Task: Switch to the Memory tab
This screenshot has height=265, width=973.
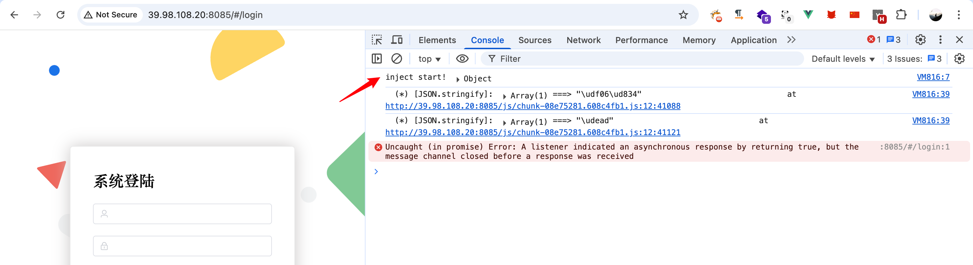Action: [x=699, y=40]
